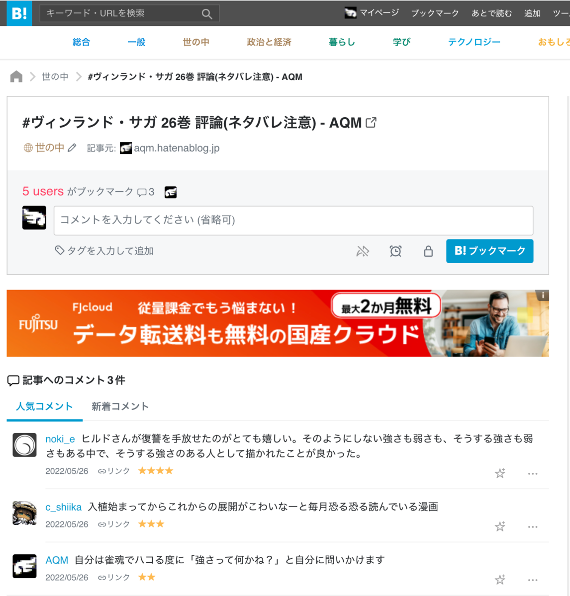
Task: Add star to AQM comment
Action: point(500,580)
